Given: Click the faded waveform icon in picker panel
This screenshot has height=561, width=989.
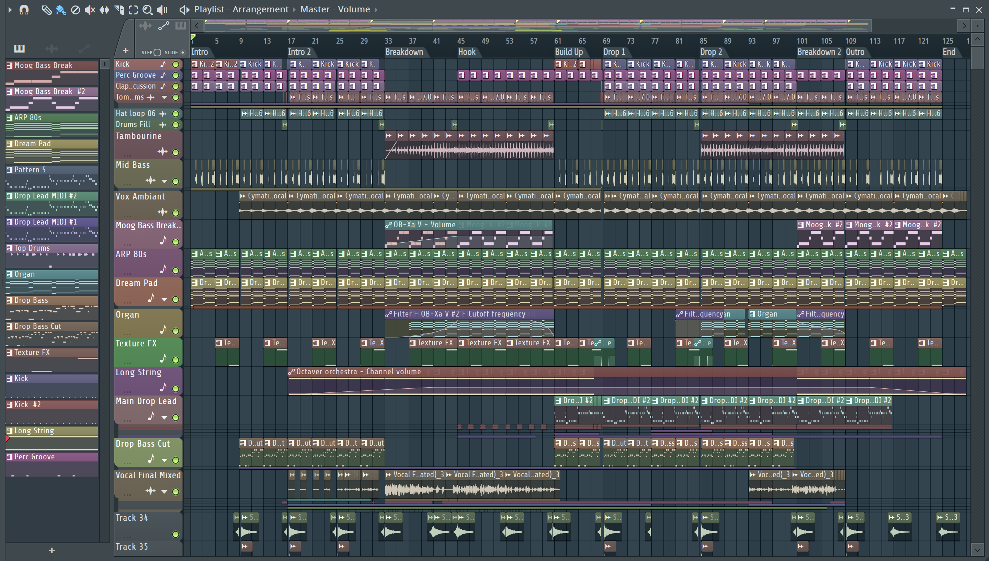Looking at the screenshot, I should [51, 48].
